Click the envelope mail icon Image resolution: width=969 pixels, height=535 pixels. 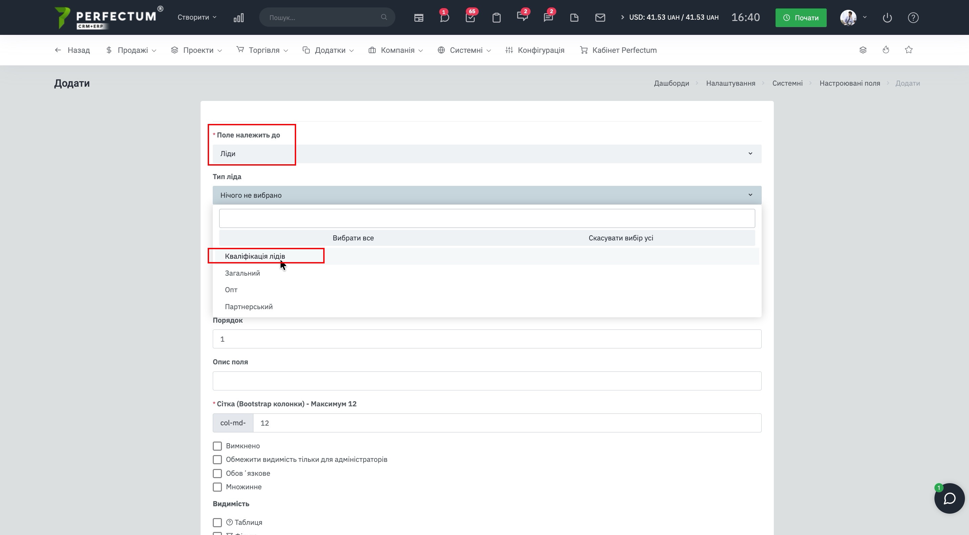point(600,18)
